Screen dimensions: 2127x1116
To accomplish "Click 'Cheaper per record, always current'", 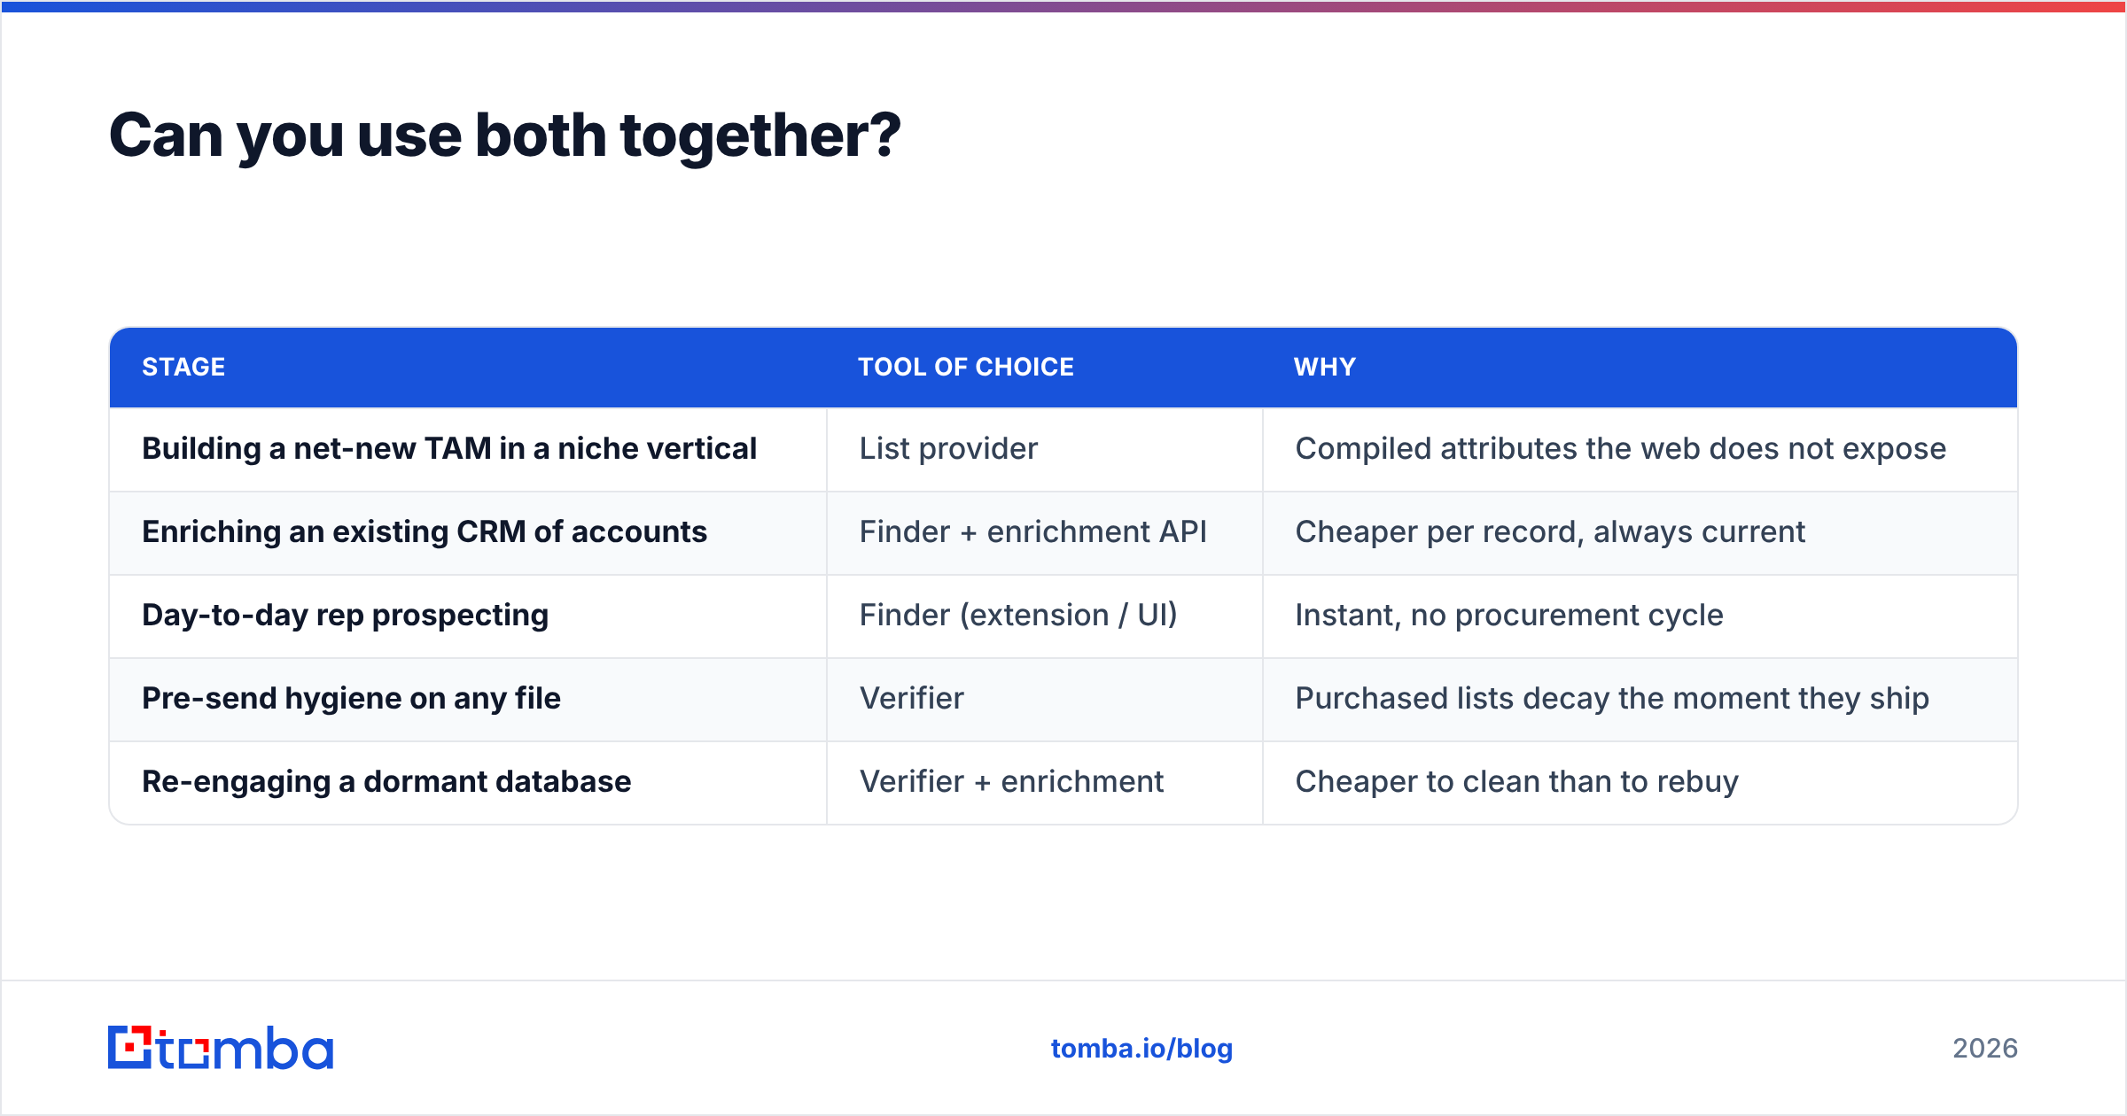I will pos(1549,531).
